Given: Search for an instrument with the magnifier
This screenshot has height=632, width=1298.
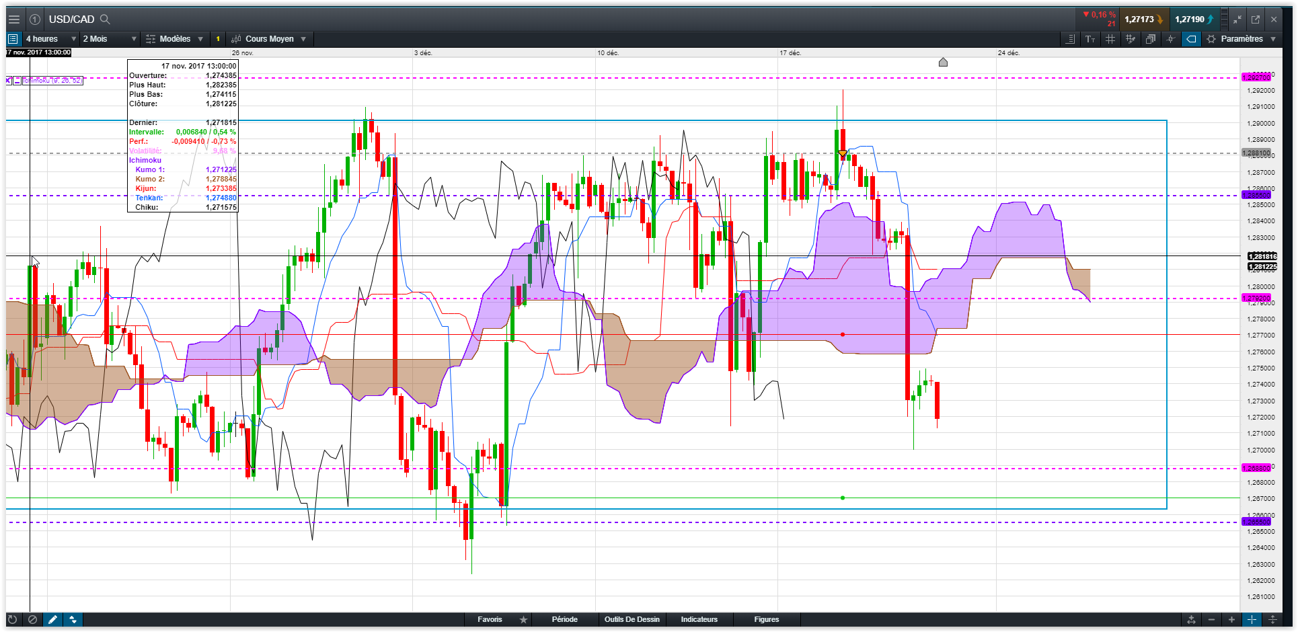Looking at the screenshot, I should point(105,19).
